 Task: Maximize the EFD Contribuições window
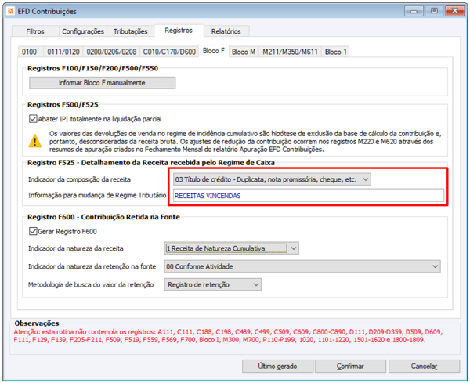(434, 11)
